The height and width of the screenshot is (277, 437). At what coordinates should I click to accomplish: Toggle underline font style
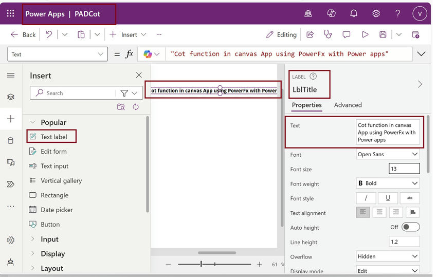point(388,198)
